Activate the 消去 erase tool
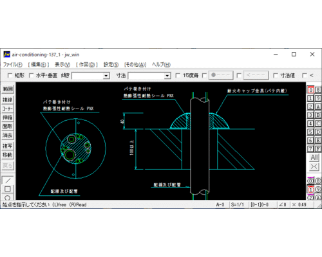The image size is (322, 257). point(8,135)
